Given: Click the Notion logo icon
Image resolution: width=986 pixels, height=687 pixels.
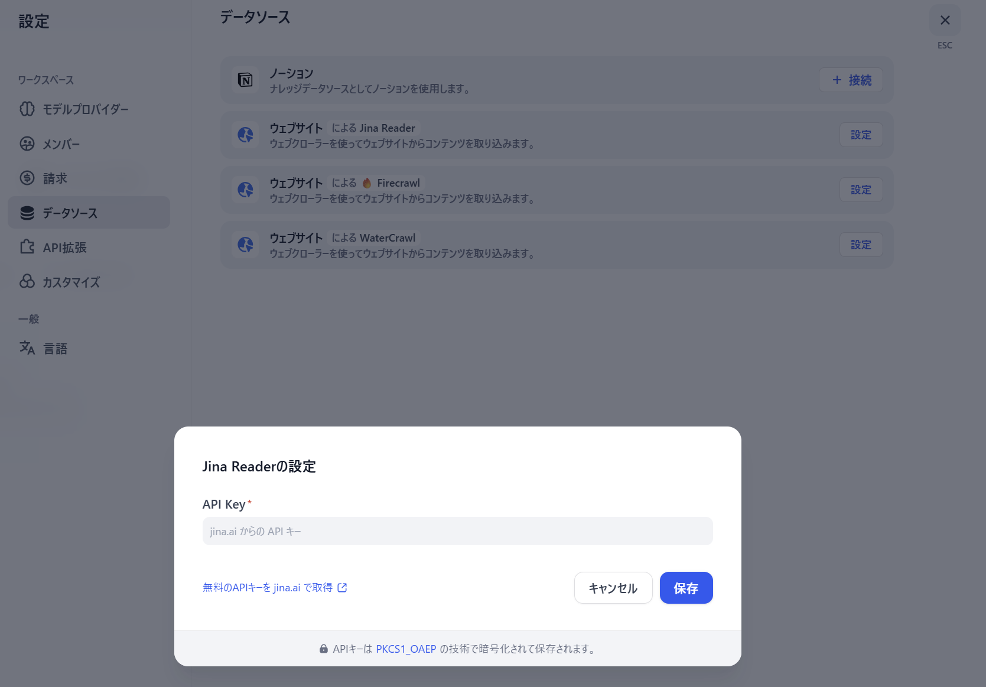Looking at the screenshot, I should [x=245, y=80].
